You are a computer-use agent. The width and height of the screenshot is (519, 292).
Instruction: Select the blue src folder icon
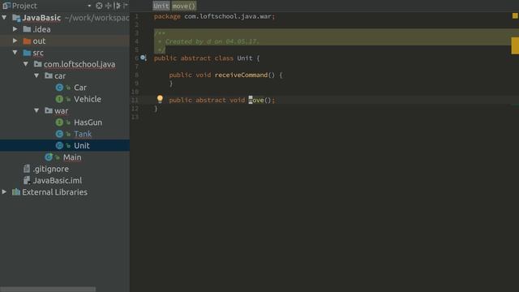point(27,53)
